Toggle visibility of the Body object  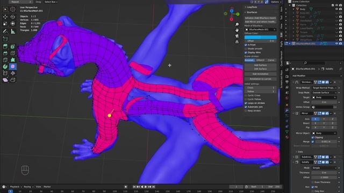(x=336, y=9)
